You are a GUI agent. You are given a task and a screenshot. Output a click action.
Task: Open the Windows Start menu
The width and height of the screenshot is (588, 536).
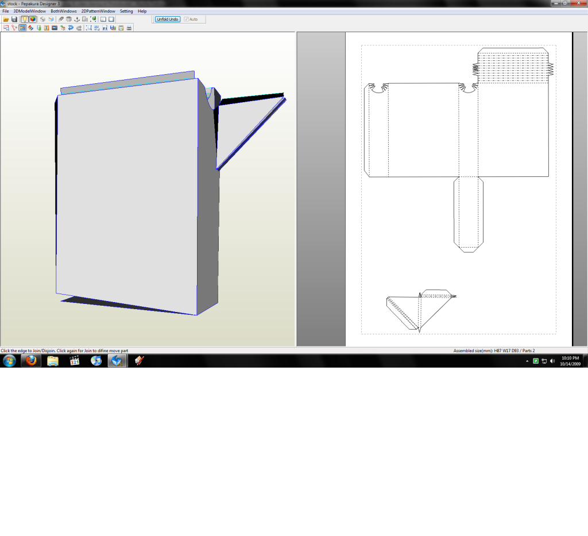[x=9, y=361]
